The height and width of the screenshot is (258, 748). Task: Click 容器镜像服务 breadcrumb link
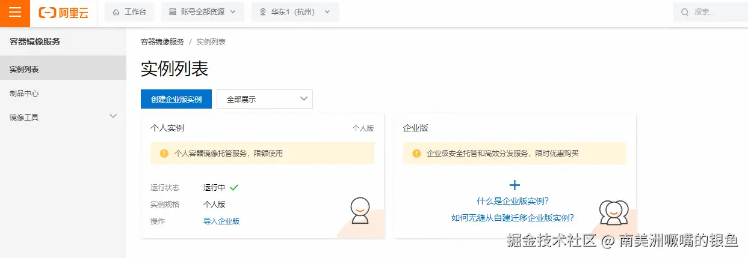162,42
